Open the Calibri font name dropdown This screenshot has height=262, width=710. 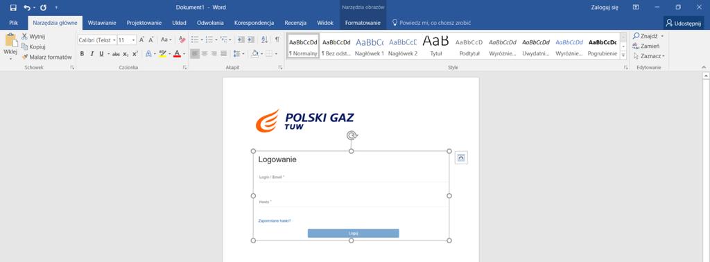pos(114,40)
